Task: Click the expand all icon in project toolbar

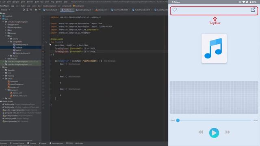Action: (28, 10)
